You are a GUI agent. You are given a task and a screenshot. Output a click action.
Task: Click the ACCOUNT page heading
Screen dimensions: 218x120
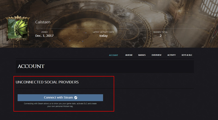tap(31, 66)
